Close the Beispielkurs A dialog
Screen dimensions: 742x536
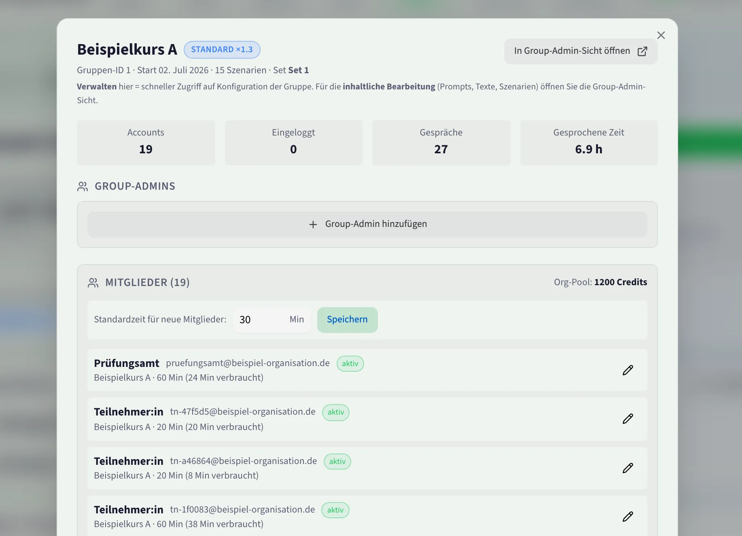pos(661,35)
